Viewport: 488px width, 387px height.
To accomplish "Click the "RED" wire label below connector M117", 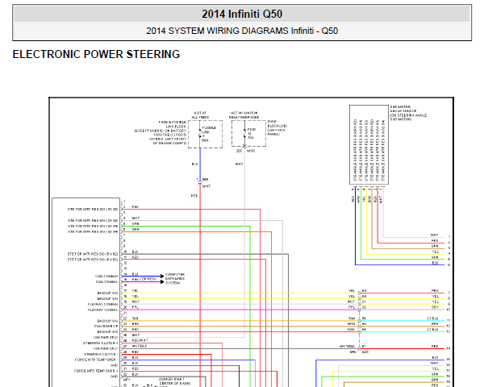I will pos(194,196).
